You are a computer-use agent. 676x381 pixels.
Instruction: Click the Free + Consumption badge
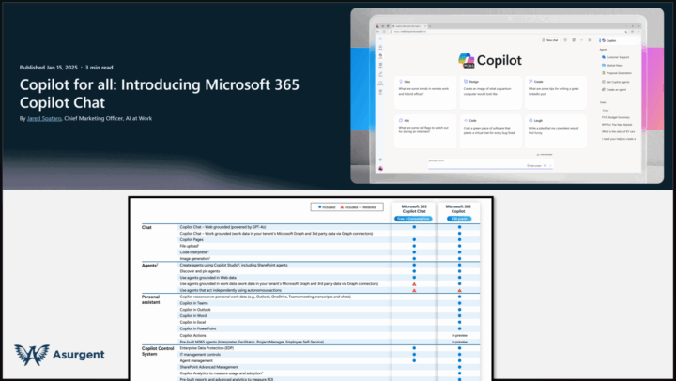click(413, 219)
